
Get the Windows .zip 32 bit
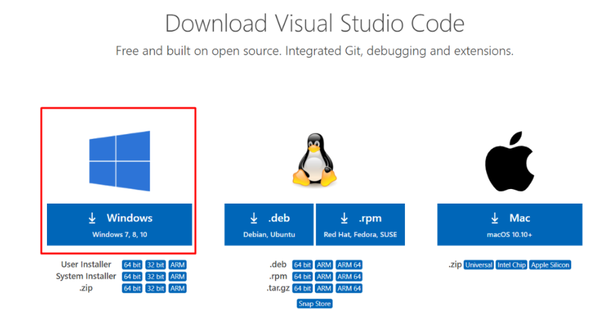tap(156, 288)
